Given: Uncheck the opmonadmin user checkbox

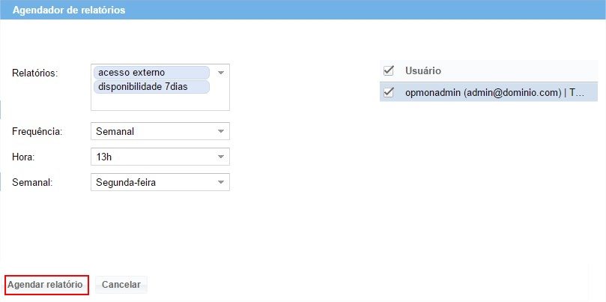Looking at the screenshot, I should tap(389, 93).
